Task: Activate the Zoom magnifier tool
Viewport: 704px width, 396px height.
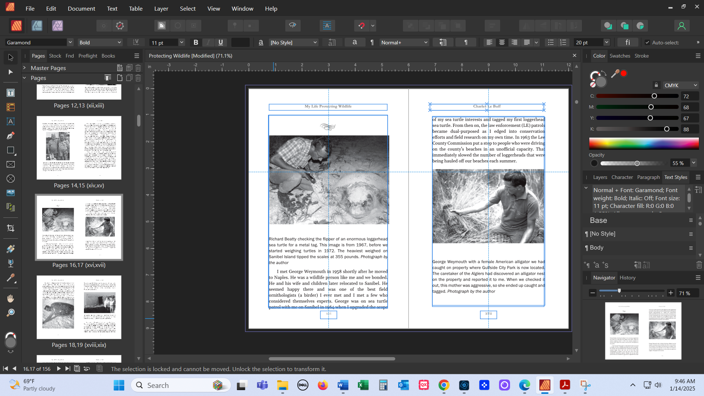Action: pos(11,313)
